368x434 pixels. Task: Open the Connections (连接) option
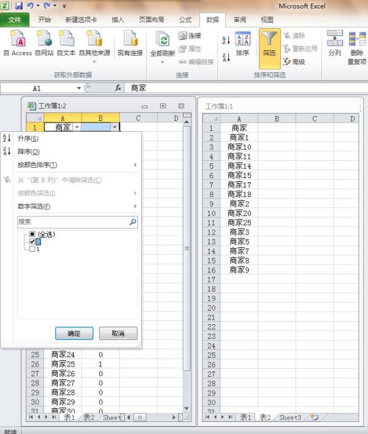[190, 36]
